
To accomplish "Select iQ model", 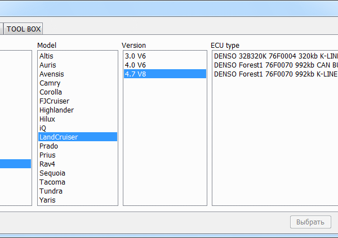I will click(x=78, y=128).
